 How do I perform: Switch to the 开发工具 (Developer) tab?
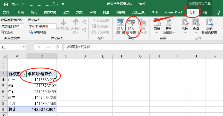point(138,12)
